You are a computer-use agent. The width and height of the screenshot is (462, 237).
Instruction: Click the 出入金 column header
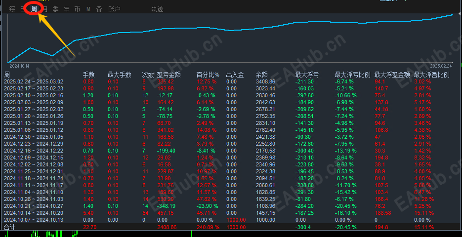point(235,75)
